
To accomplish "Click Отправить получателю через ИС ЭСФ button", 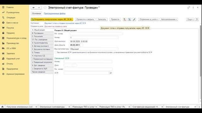I will click(x=52, y=19).
